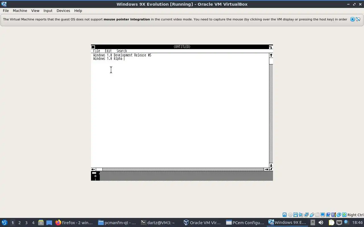Click the minimized disk icon in the icon area
Viewport: 364px width, 227px height.
tap(95, 176)
